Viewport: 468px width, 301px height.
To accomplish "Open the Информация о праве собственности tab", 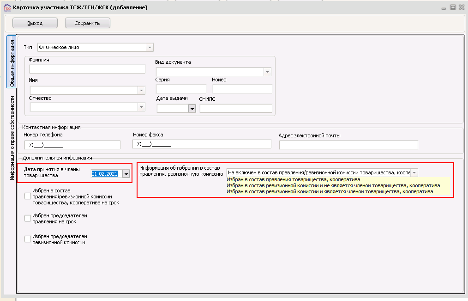I will point(12,138).
